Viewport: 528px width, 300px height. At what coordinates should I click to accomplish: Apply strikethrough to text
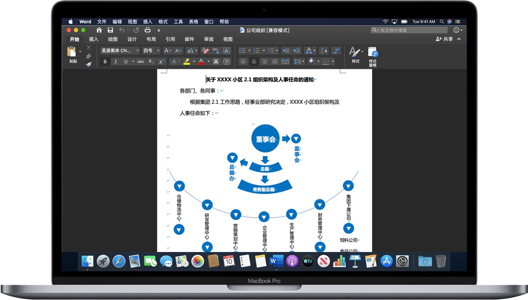click(x=141, y=61)
